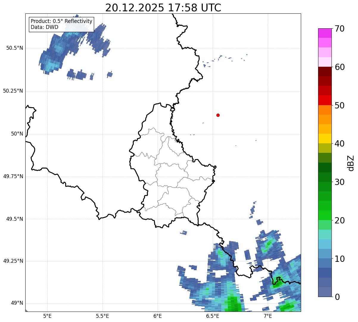The image size is (358, 322).
Task: Click the grey-blue bottom colorbar swatch
Action: pos(325,292)
